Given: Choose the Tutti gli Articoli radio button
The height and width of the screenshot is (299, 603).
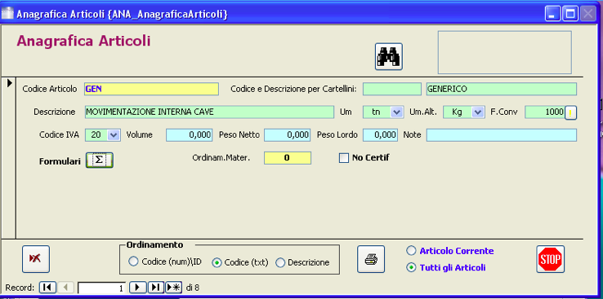Looking at the screenshot, I should click(411, 267).
